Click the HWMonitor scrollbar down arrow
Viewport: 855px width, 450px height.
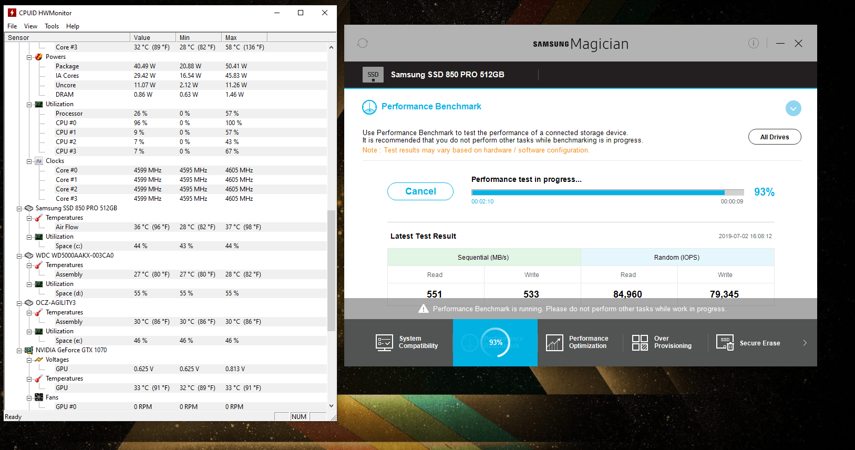click(x=331, y=406)
